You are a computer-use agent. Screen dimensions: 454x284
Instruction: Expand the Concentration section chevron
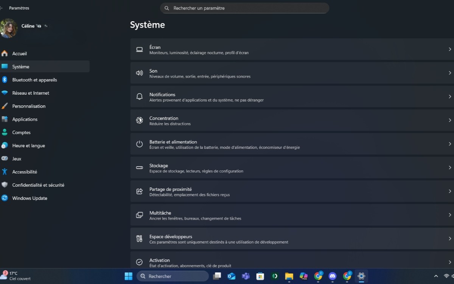pos(450,120)
